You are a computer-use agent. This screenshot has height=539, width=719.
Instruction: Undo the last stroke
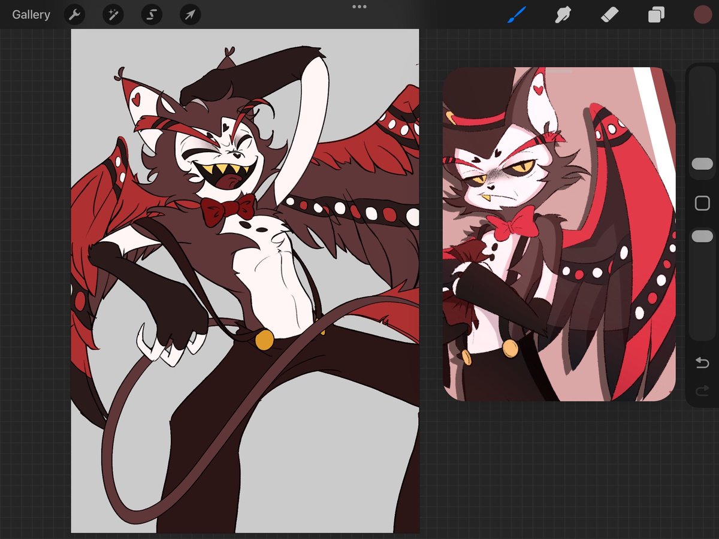pos(702,362)
